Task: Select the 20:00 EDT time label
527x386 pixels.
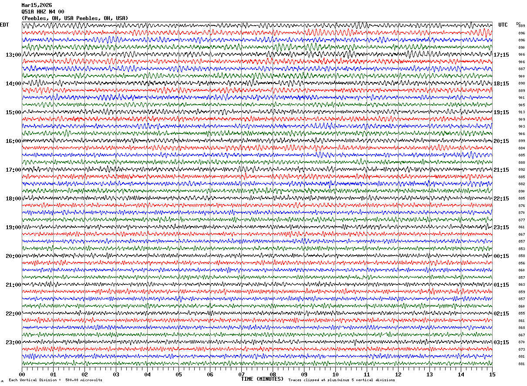Action: pyautogui.click(x=13, y=256)
